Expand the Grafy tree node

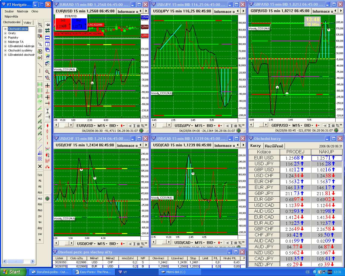coord(5,33)
